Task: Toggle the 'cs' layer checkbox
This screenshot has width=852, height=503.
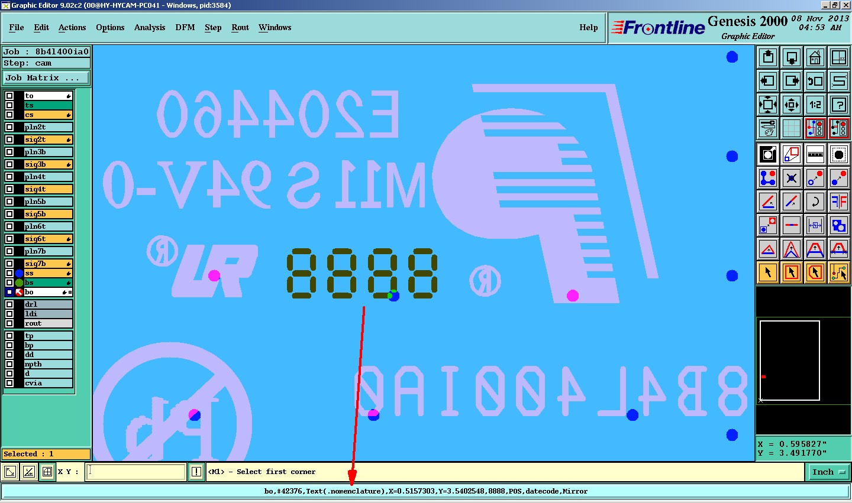Action: point(9,115)
